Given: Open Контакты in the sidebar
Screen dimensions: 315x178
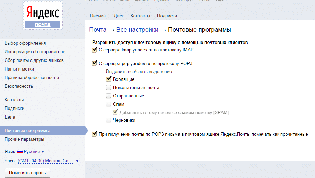Looking at the screenshot, I should pyautogui.click(x=14, y=100).
